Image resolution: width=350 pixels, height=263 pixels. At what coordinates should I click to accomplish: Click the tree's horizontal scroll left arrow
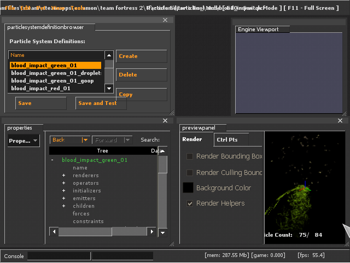[x=54, y=232]
